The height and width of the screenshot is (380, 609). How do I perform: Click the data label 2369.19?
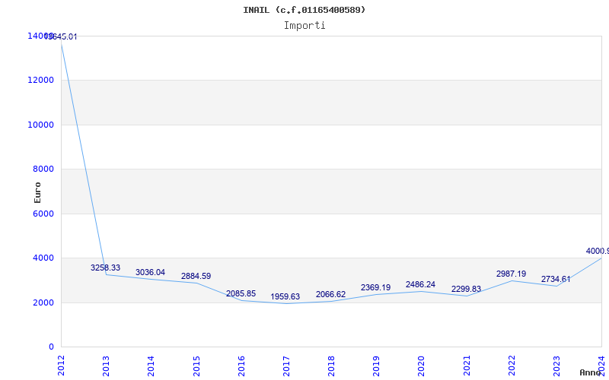(375, 287)
